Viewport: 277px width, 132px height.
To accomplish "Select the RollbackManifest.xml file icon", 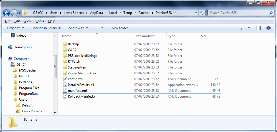I will tap(65, 96).
